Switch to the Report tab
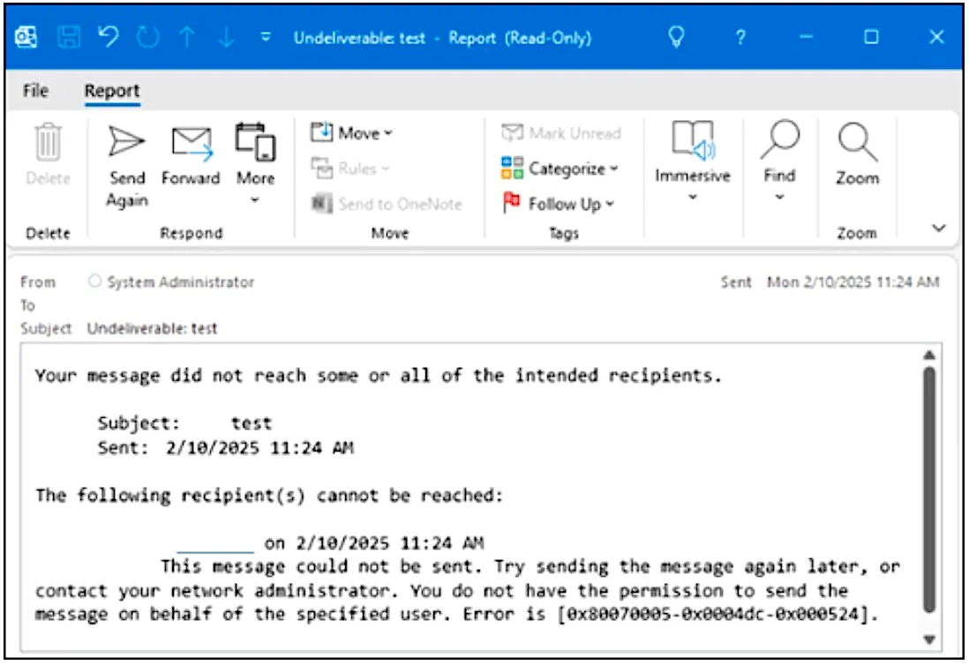Image resolution: width=969 pixels, height=665 pixels. tap(111, 90)
